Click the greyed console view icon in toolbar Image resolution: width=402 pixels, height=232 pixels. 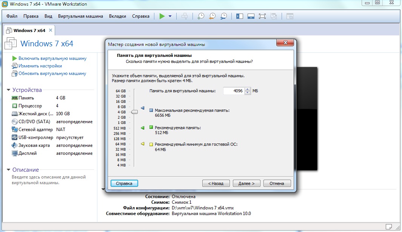[290, 16]
